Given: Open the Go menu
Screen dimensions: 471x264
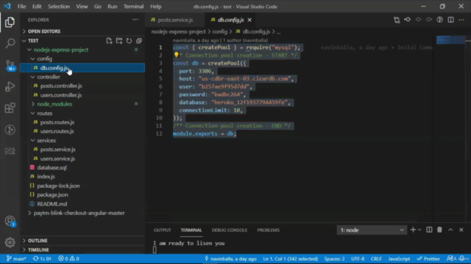Looking at the screenshot, I should (98, 7).
